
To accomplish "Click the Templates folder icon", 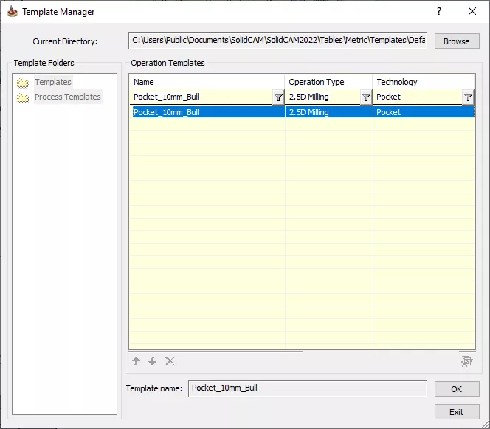I will click(23, 83).
